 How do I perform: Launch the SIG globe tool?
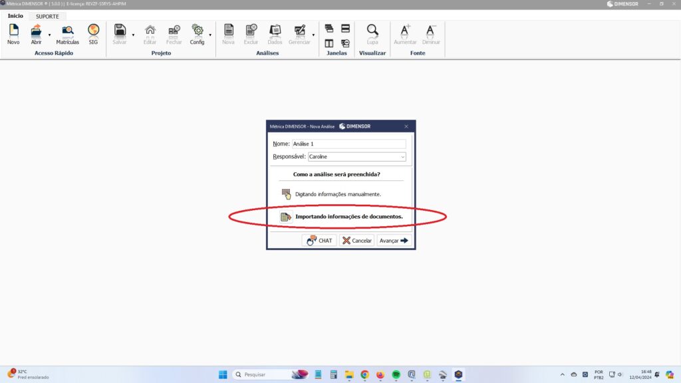coord(93,35)
